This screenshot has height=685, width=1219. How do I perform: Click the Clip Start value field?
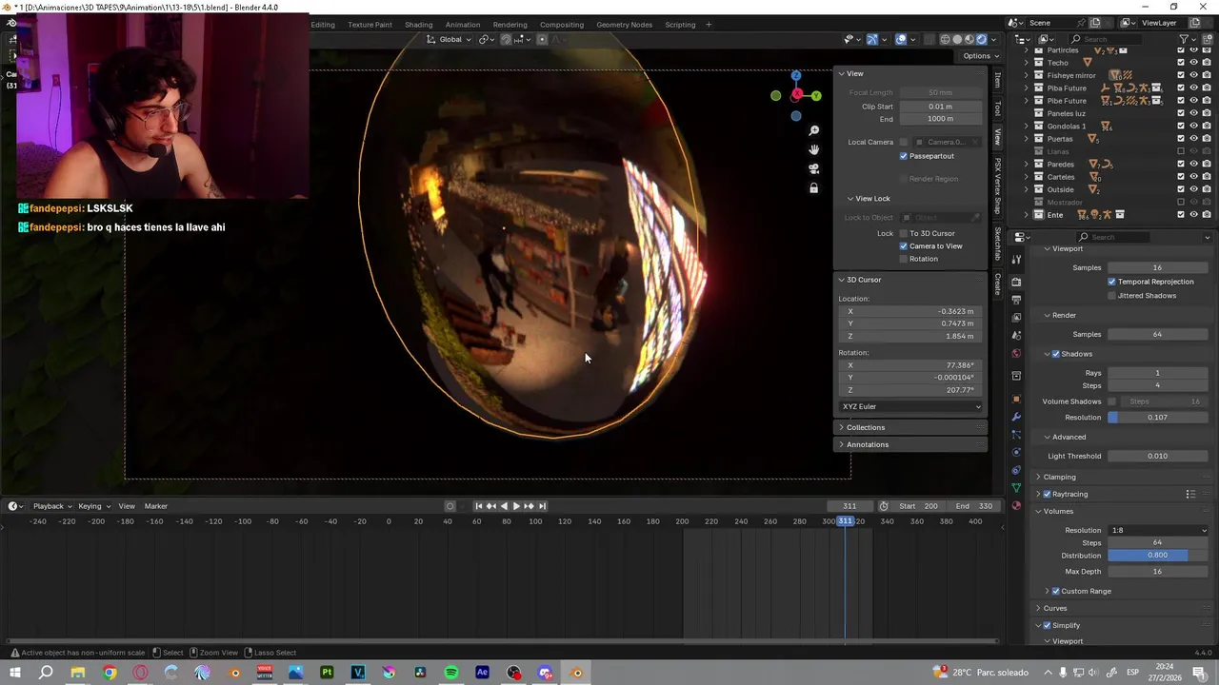coord(940,107)
